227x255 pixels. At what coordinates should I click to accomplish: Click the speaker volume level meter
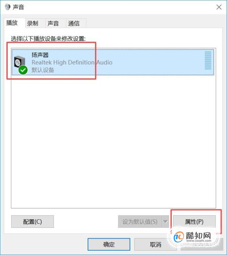point(208,60)
